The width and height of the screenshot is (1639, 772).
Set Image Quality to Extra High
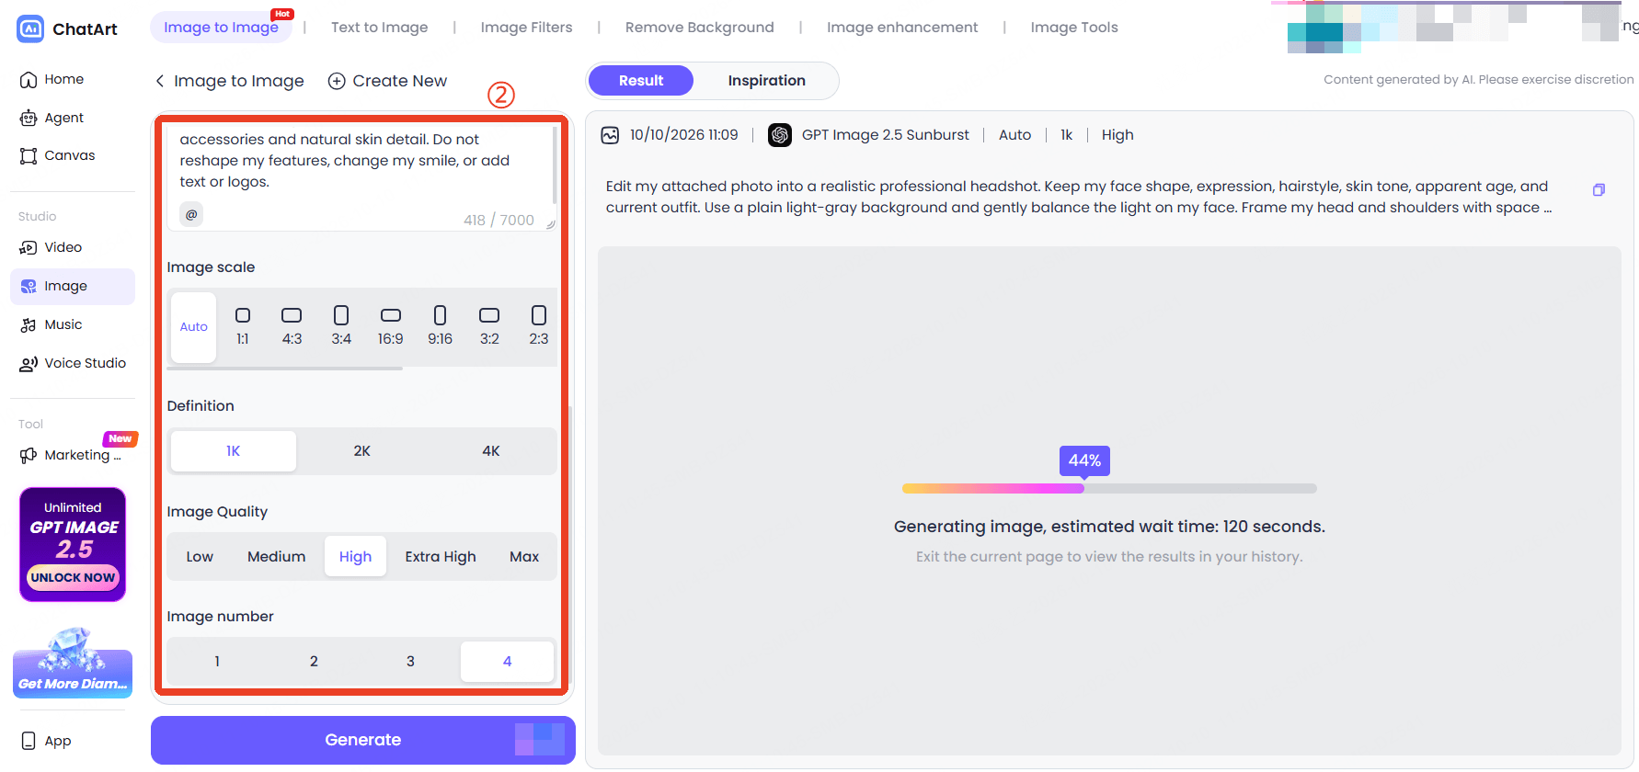coord(441,557)
